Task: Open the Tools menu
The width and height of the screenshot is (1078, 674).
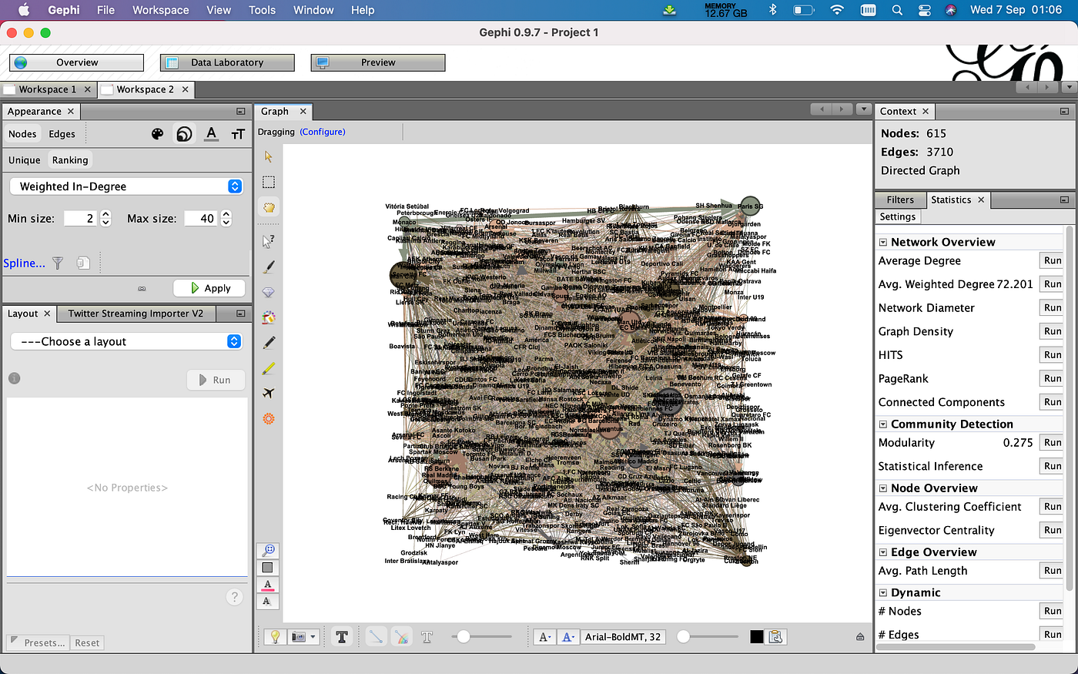Action: pyautogui.click(x=262, y=10)
